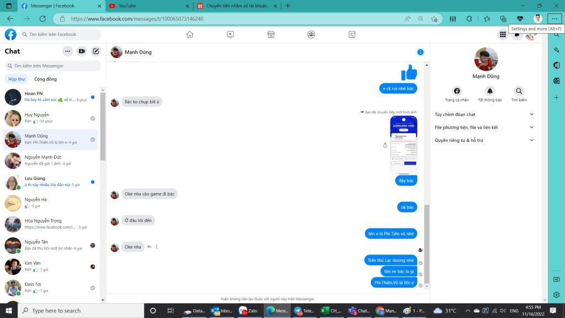Open more options for 'Oke nha' message
565x318 pixels.
point(156,247)
